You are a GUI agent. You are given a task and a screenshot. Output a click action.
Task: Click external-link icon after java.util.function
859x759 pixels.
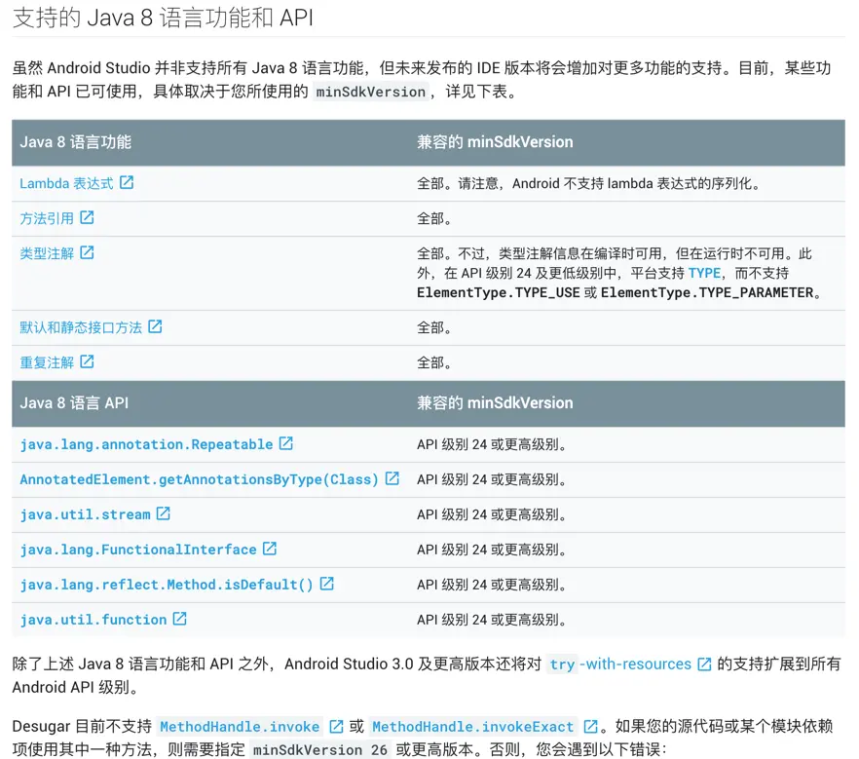tap(179, 618)
